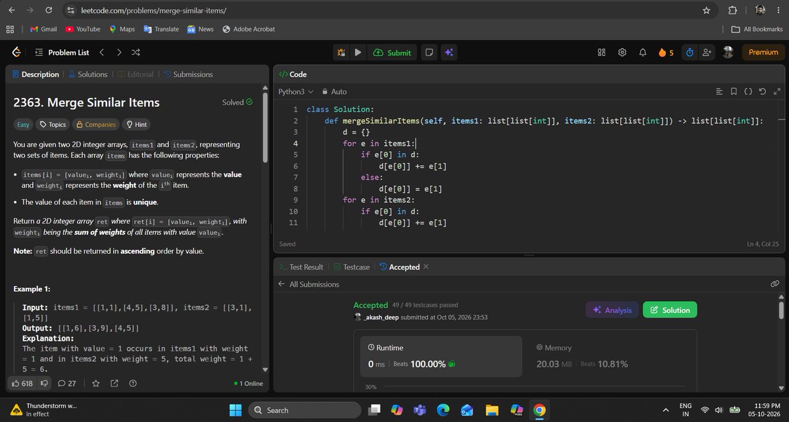Toggle the Auto lock setting

click(x=334, y=92)
